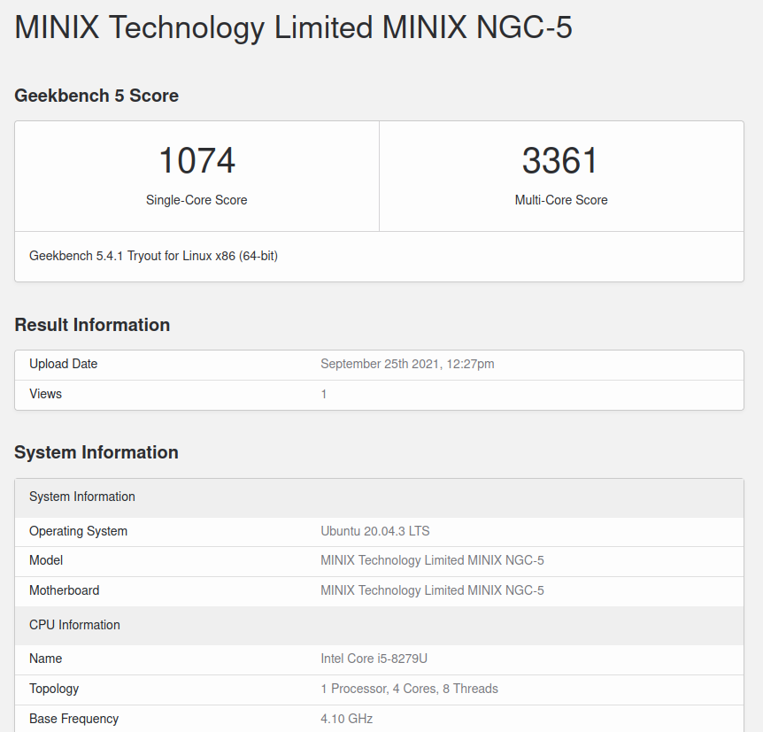Click the page title MINIX Technology Limited MINIX NGC-5
This screenshot has height=732, width=763.
pyautogui.click(x=293, y=27)
